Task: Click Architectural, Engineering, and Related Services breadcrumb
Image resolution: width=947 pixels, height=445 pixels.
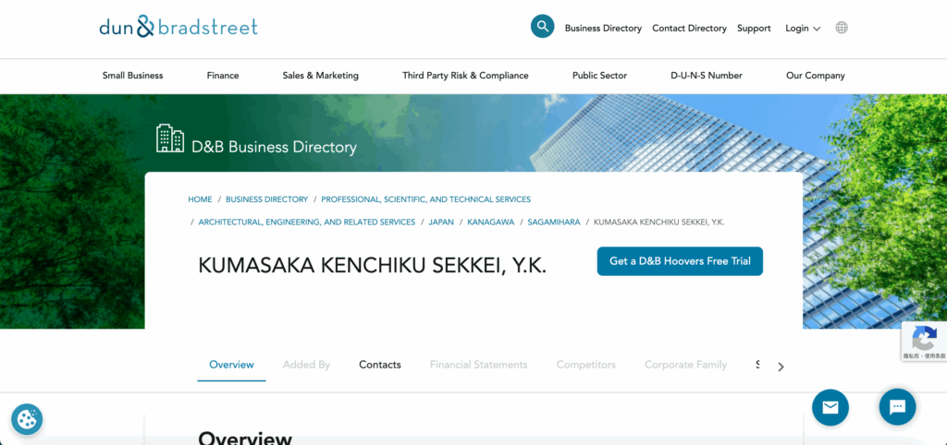Action: 307,222
